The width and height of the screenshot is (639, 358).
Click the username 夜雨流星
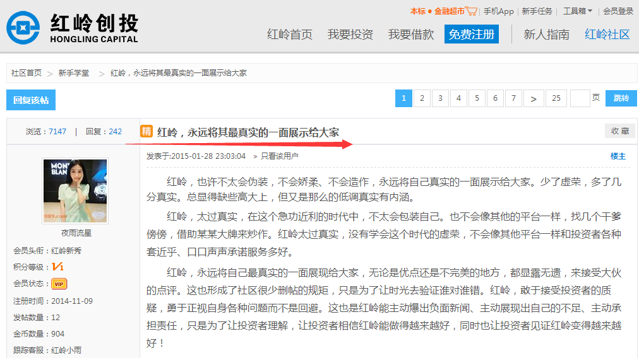coord(76,233)
